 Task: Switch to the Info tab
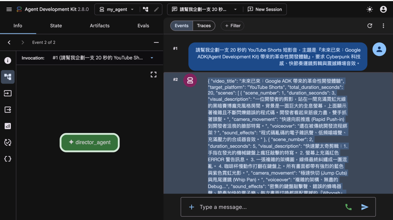click(18, 26)
